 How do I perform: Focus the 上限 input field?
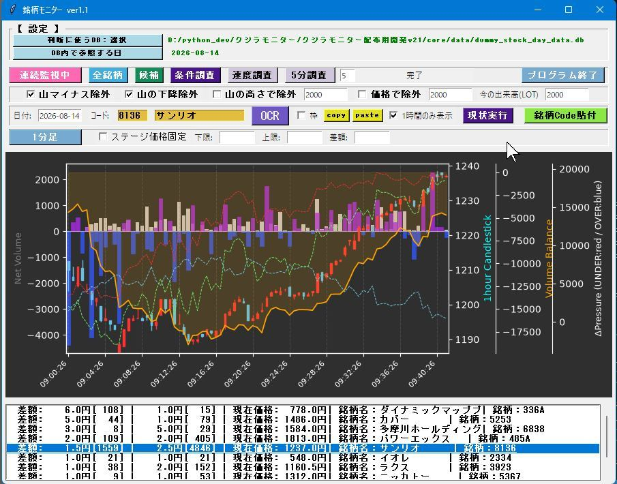click(x=305, y=137)
